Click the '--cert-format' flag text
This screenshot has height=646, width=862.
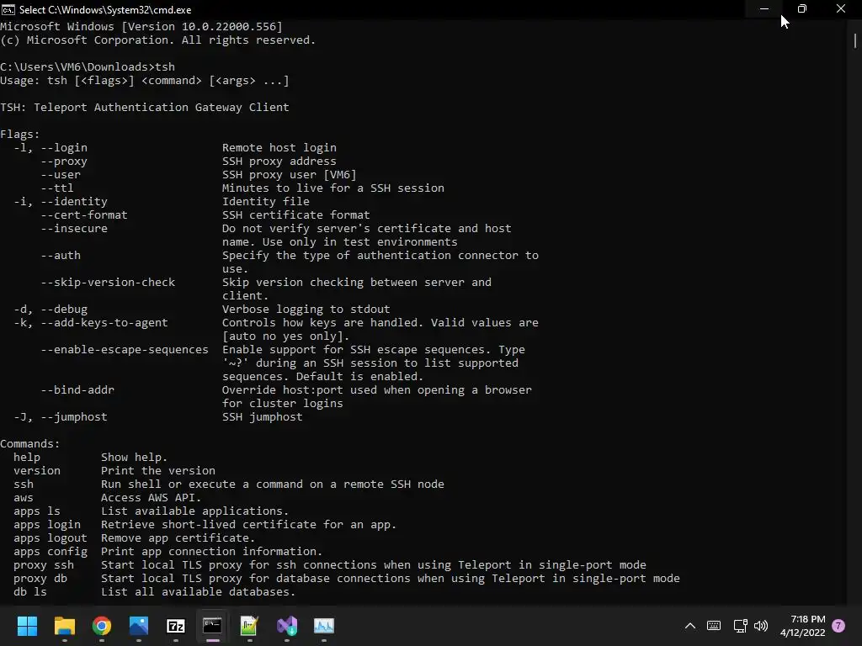coord(84,215)
